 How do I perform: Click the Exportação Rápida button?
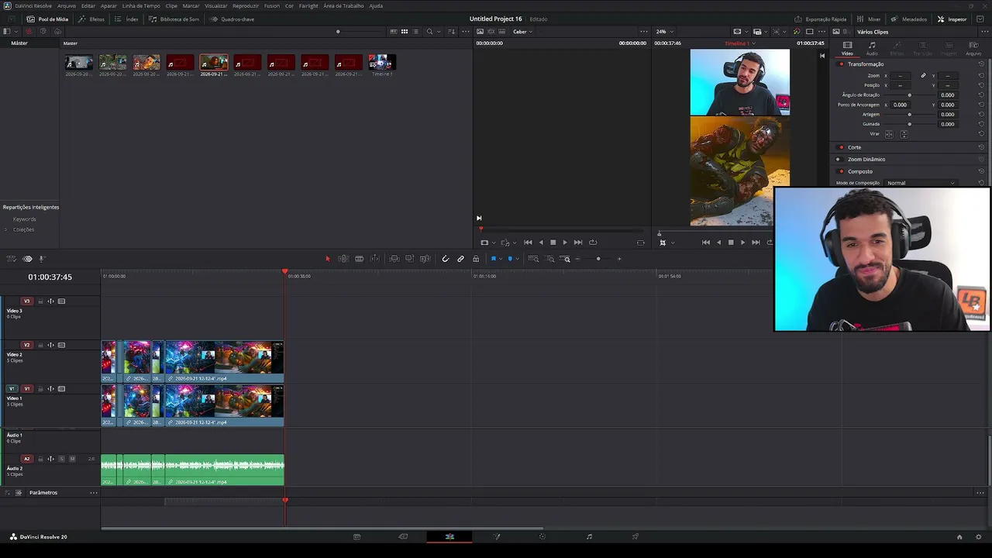pyautogui.click(x=821, y=19)
